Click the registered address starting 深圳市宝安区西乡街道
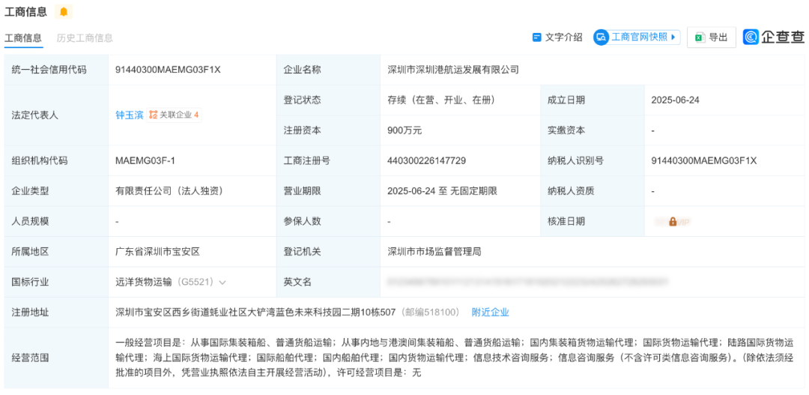This screenshot has width=809, height=395. 255,313
